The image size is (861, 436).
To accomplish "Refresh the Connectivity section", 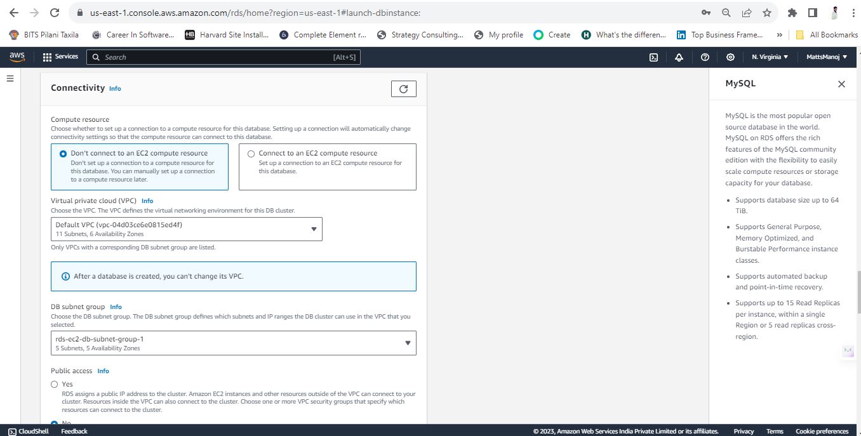I will [404, 89].
